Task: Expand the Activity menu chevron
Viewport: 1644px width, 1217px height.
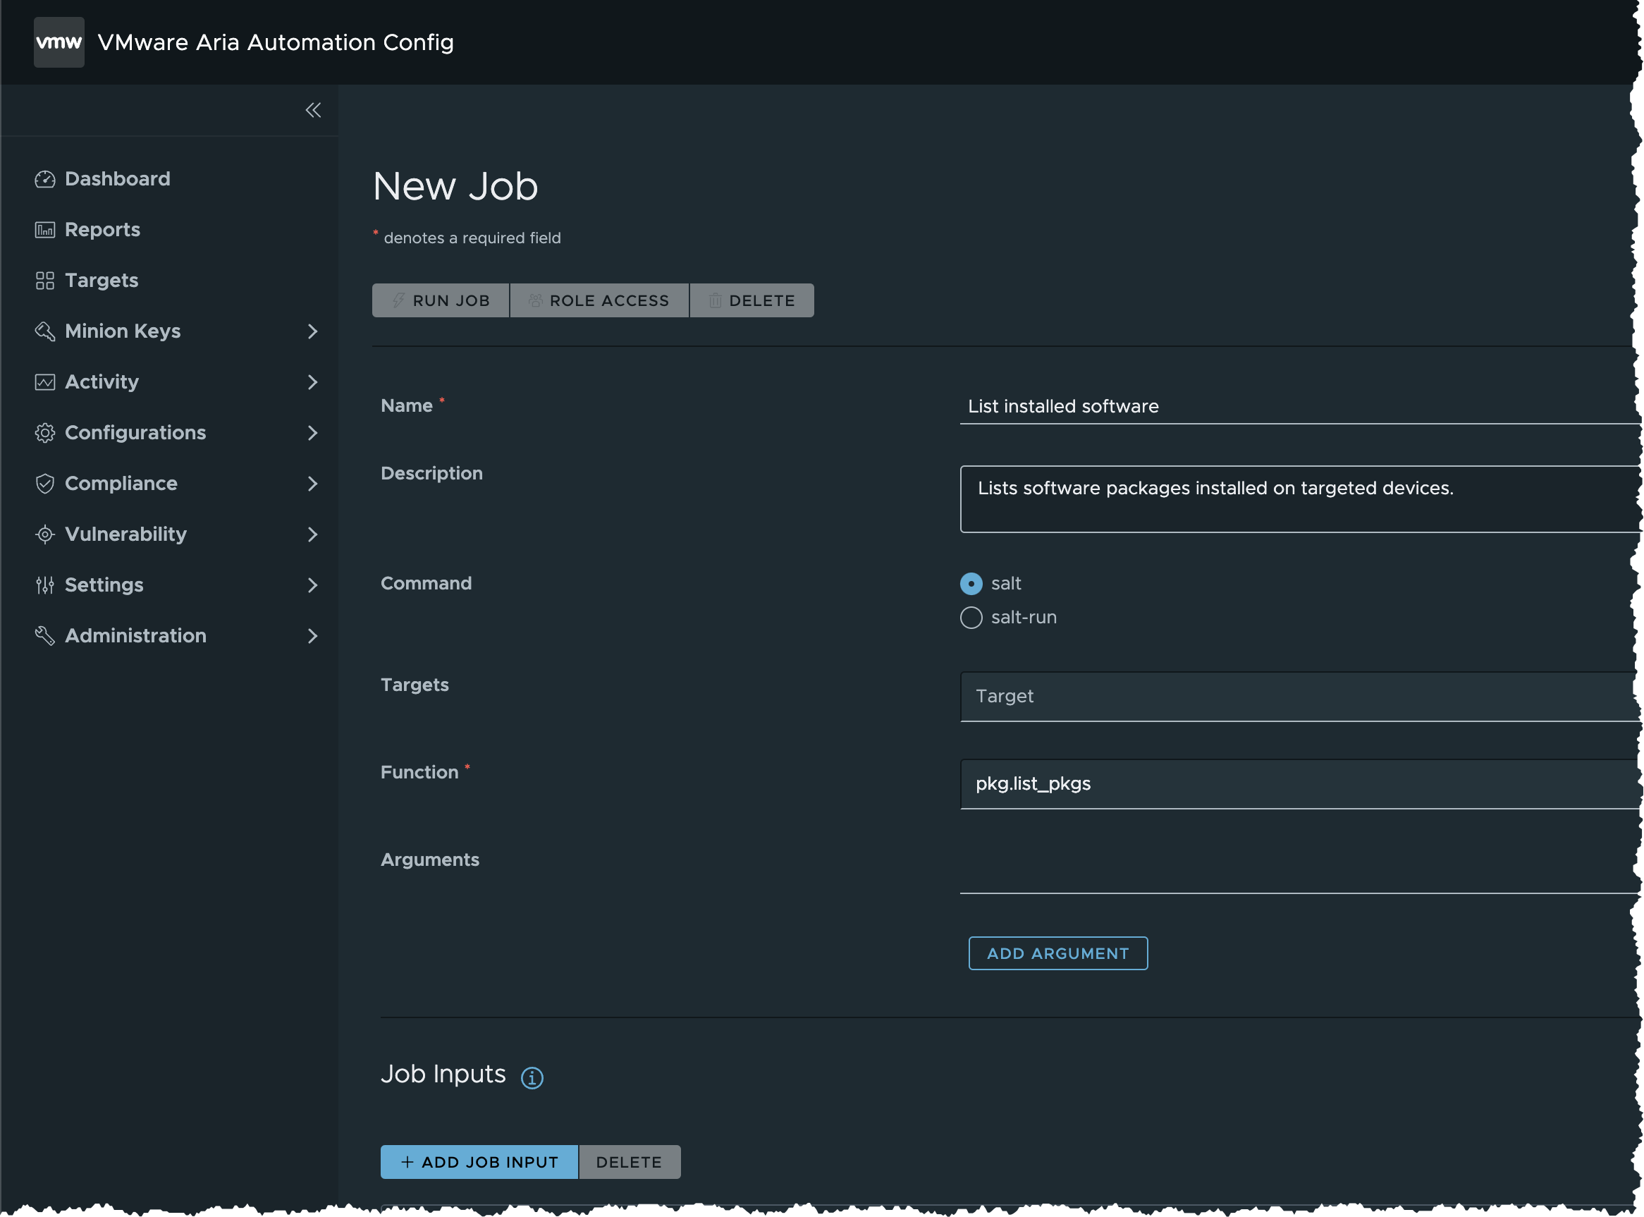Action: [x=312, y=382]
